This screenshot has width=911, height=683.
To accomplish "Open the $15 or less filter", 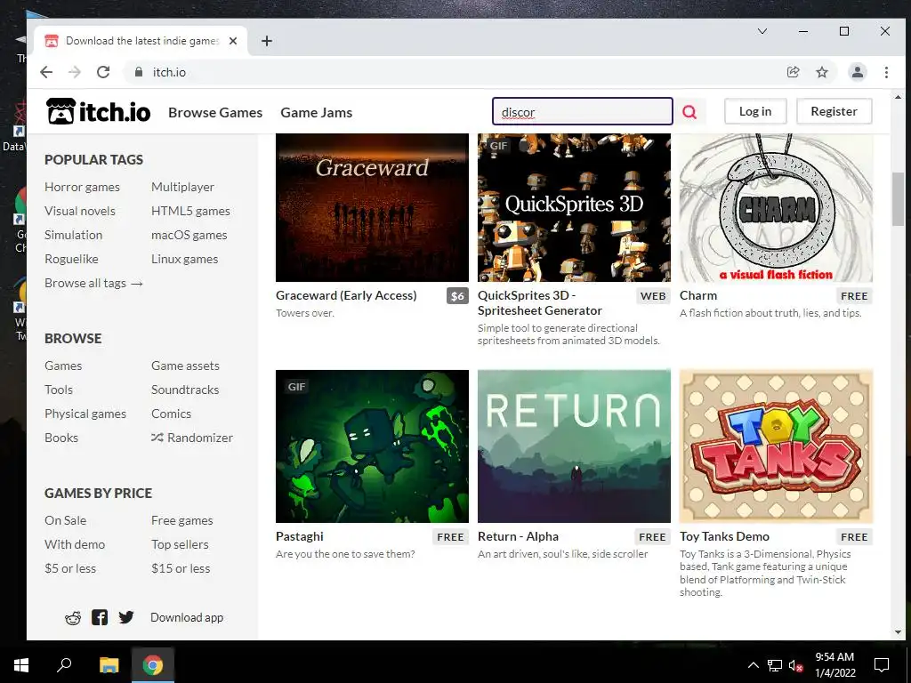I will click(x=181, y=568).
